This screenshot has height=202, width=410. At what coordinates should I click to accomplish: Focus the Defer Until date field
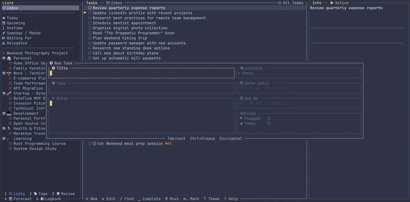(299, 88)
